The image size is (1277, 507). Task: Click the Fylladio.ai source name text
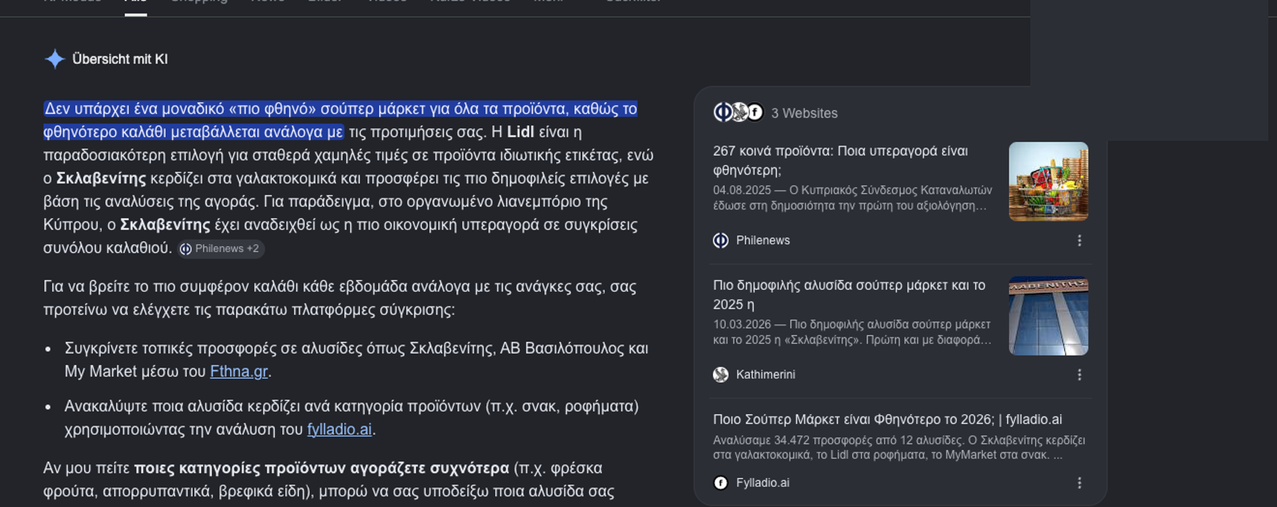762,482
